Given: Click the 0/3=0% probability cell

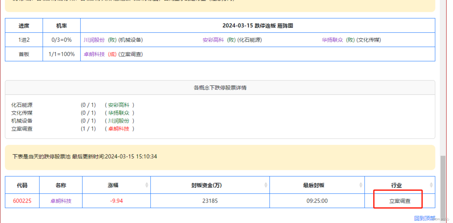Looking at the screenshot, I should tap(62, 40).
